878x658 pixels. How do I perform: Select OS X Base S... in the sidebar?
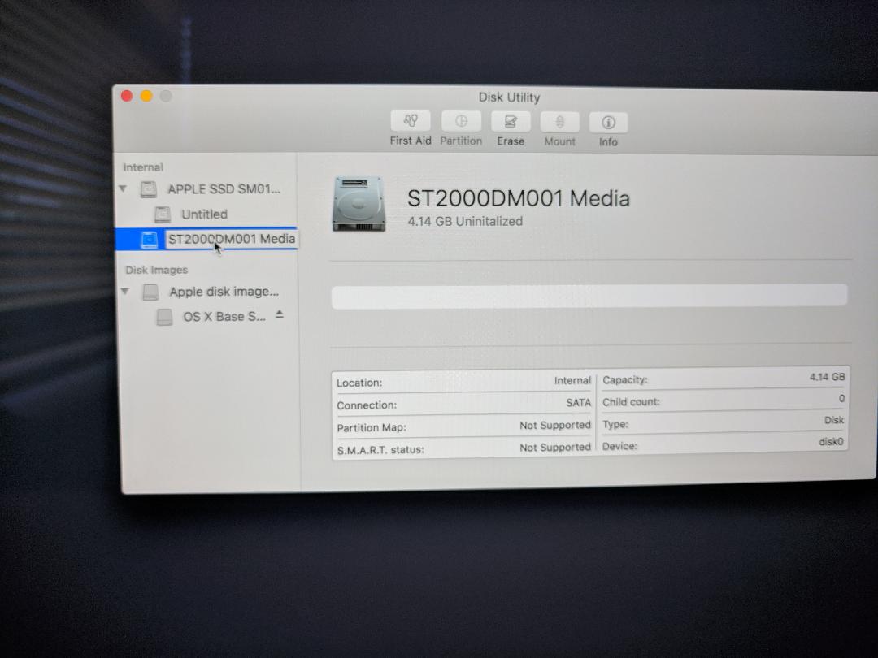click(224, 317)
